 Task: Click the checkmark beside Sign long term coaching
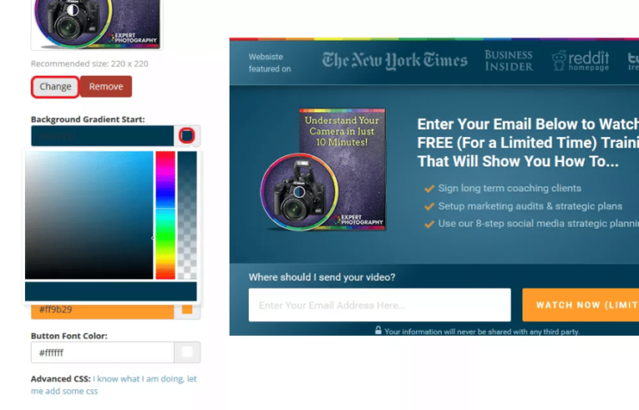pyautogui.click(x=429, y=189)
